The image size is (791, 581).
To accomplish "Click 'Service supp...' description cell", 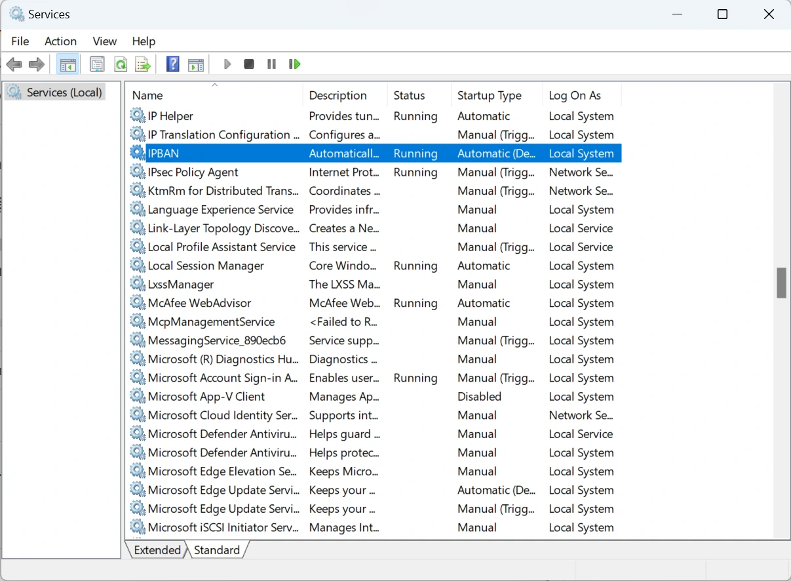I will tap(344, 340).
